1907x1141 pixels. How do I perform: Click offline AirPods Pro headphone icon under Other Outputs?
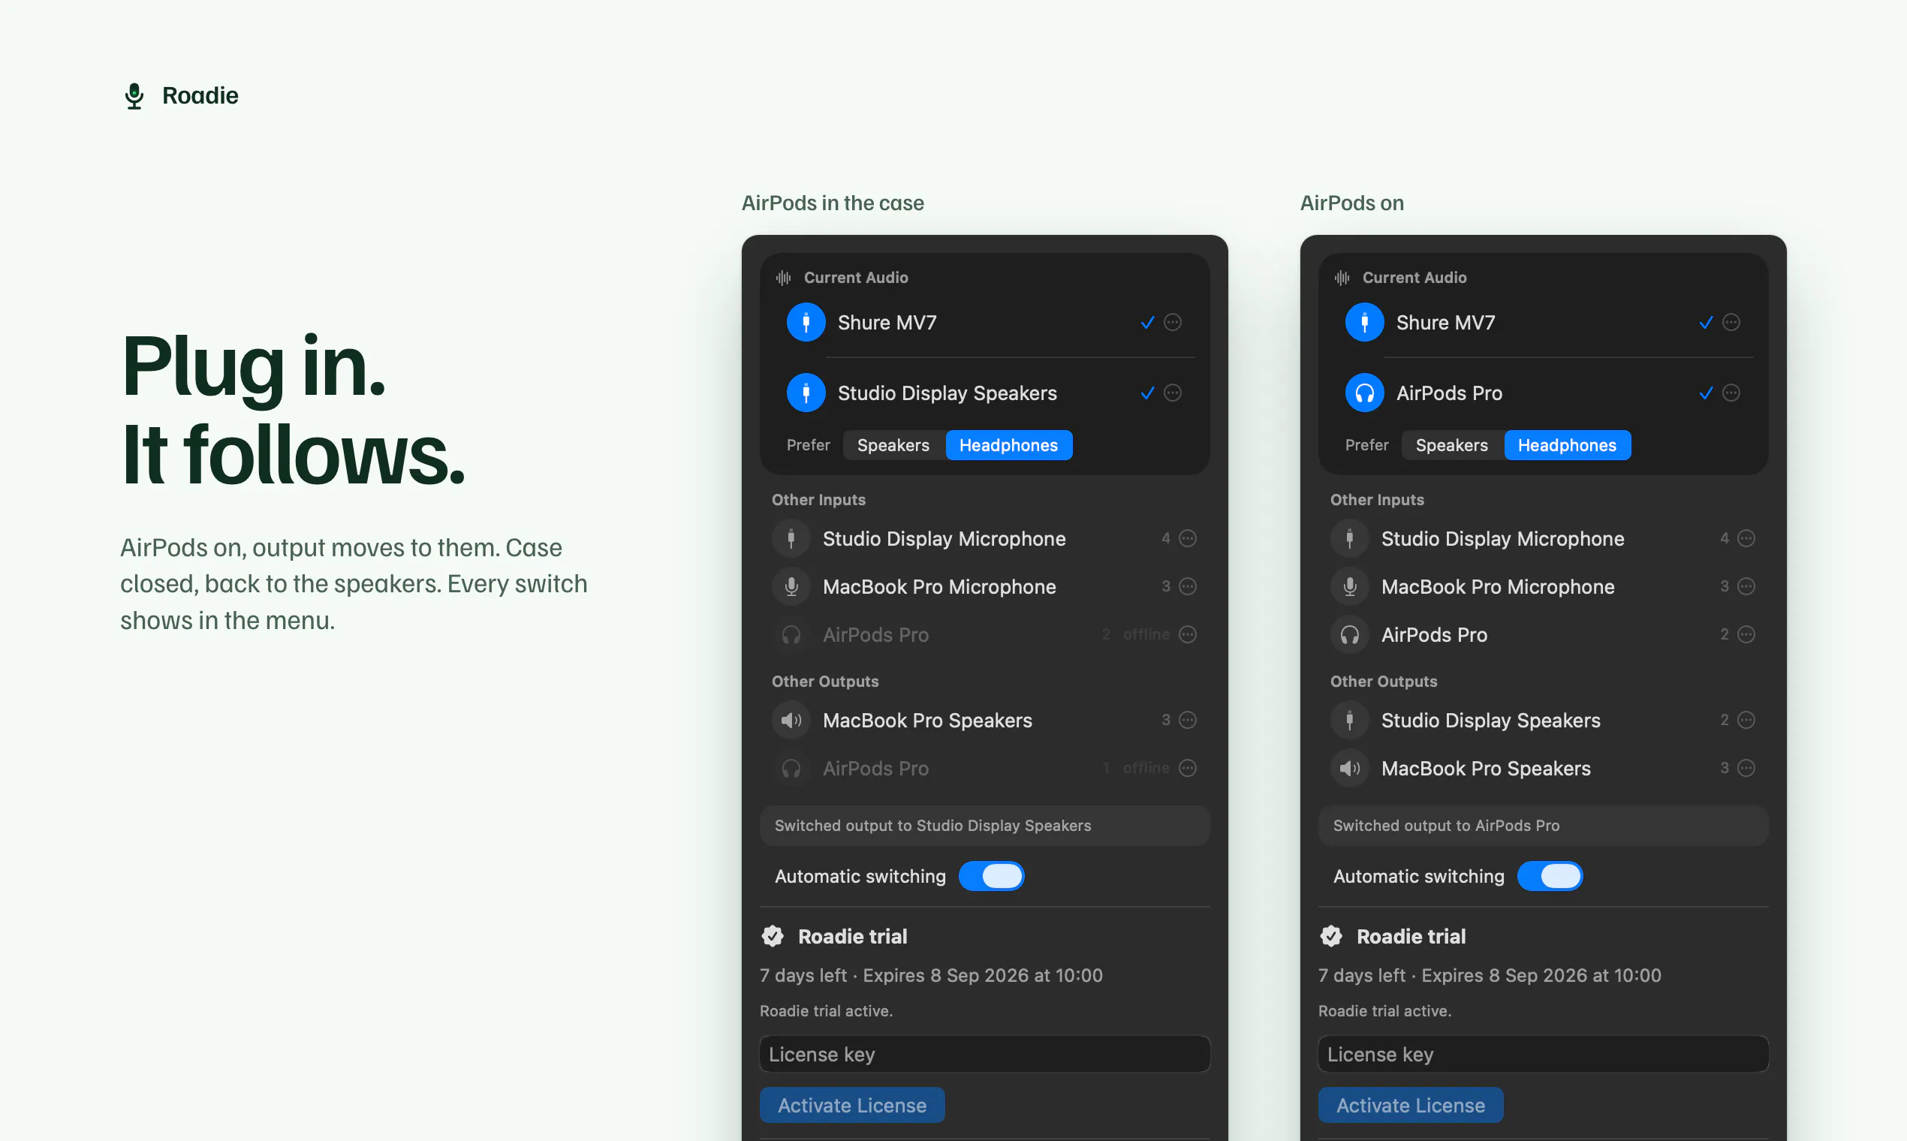791,769
